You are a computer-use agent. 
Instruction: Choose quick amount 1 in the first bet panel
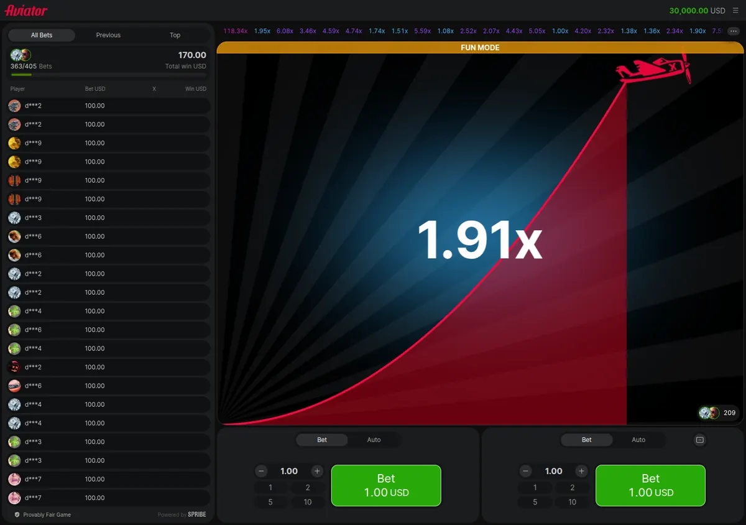click(x=270, y=488)
